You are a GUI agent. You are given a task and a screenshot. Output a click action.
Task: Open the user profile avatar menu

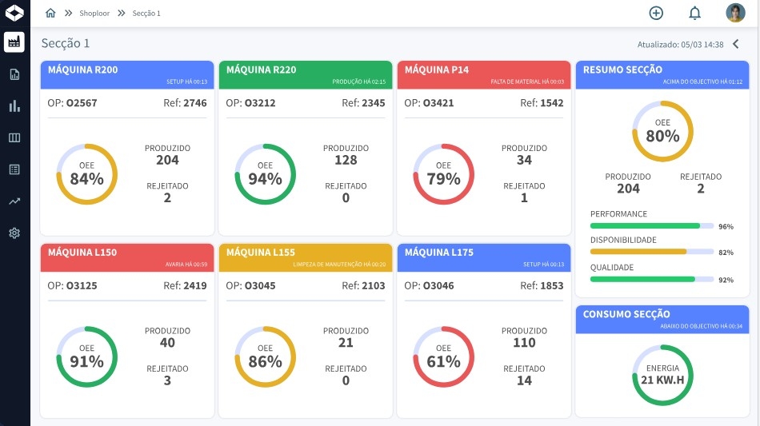tap(734, 13)
